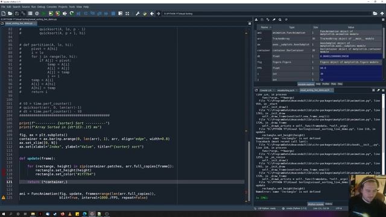Image resolution: width=386 pixels, height=217 pixels.
Task: Click conda Python environment in status bar
Action: pos(295,209)
